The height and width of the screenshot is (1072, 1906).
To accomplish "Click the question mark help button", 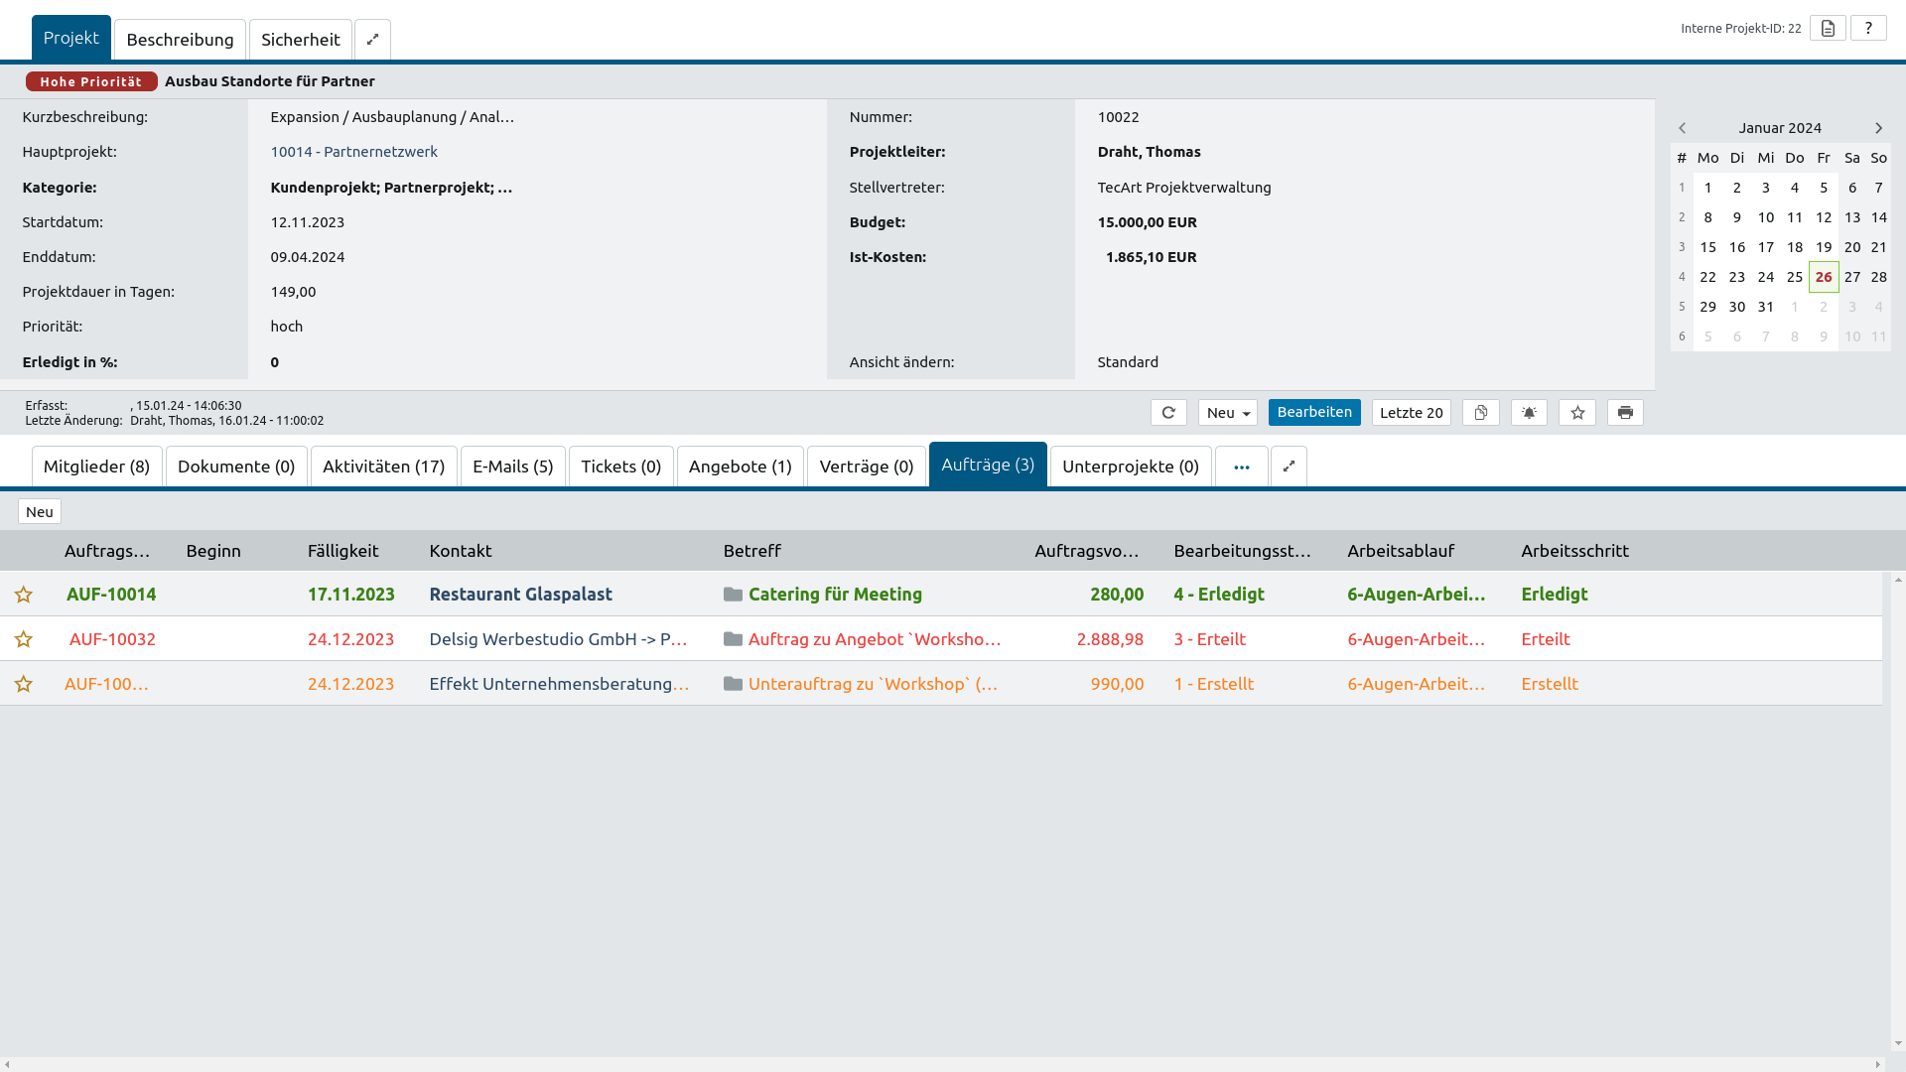I will 1868,29.
